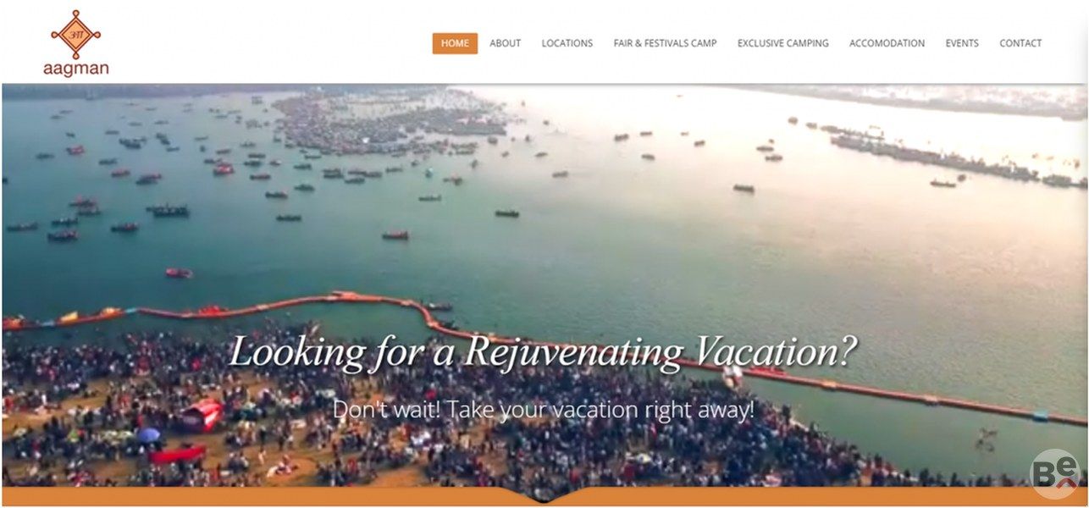Click "Don't wait! Take your vacation right away!" text

tap(543, 411)
